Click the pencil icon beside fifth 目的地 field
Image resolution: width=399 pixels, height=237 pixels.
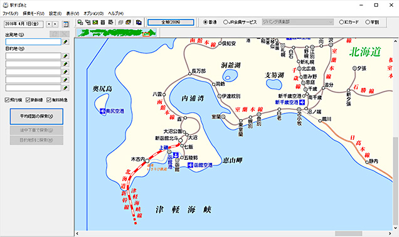pyautogui.click(x=66, y=88)
